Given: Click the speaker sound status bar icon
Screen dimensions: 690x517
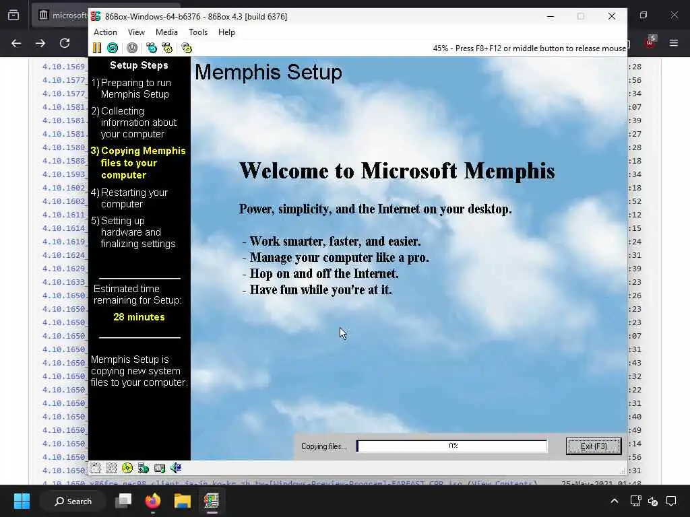Looking at the screenshot, I should click(x=176, y=469).
